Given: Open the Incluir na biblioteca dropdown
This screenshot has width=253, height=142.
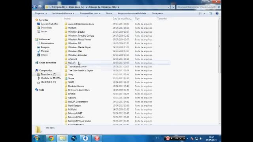Looking at the screenshot, I should (63, 13).
